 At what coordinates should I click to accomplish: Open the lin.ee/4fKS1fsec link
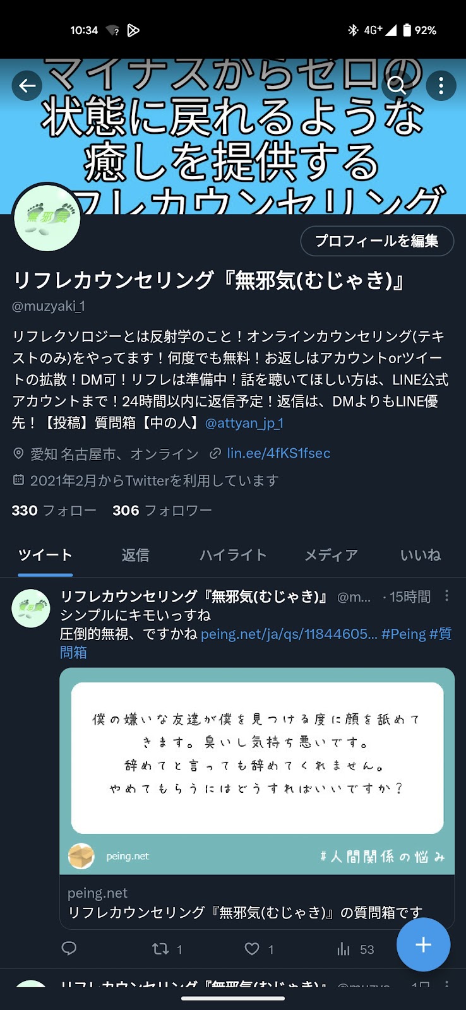tap(278, 453)
